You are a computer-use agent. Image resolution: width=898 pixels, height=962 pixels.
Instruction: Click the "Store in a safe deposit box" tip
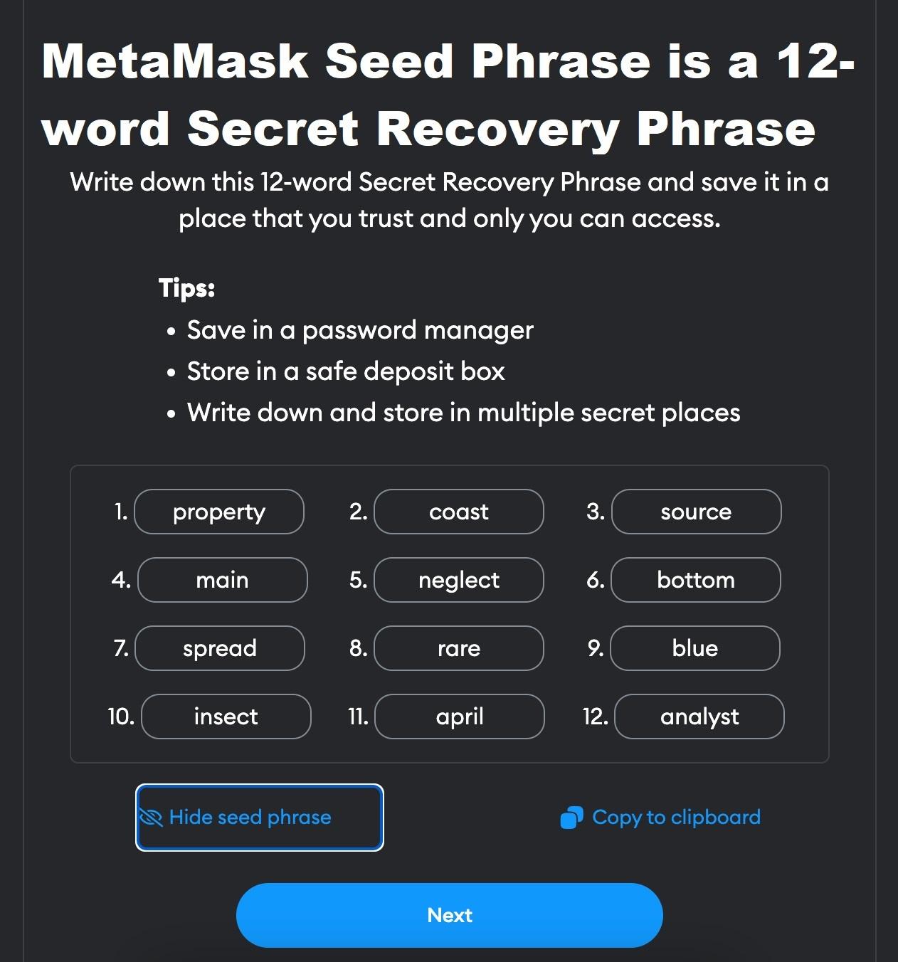coord(346,371)
